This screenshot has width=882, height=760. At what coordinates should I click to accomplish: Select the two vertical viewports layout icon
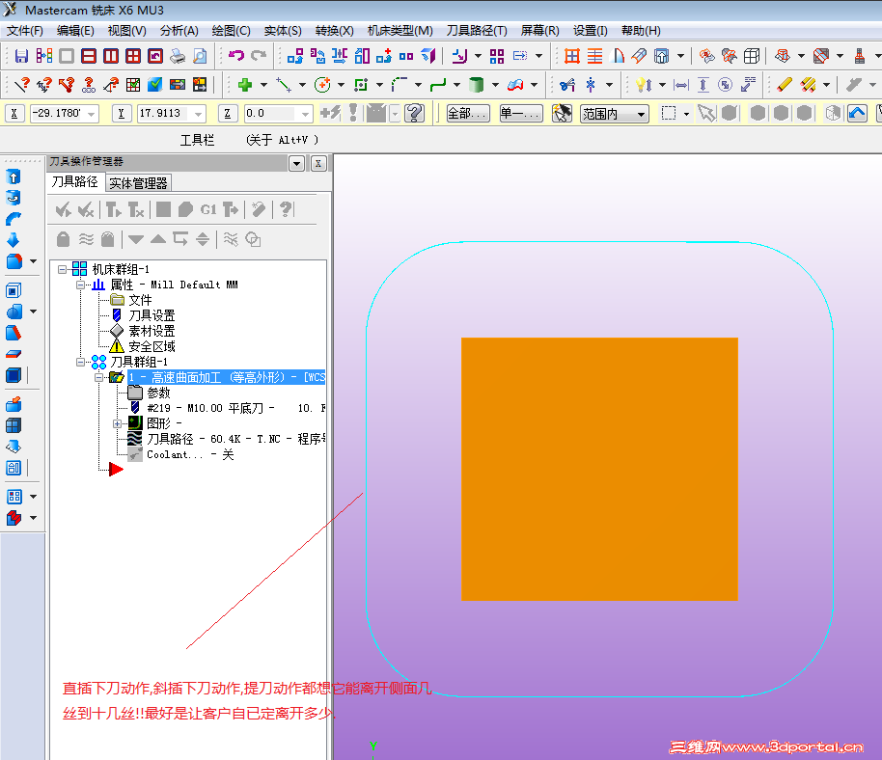pos(111,56)
